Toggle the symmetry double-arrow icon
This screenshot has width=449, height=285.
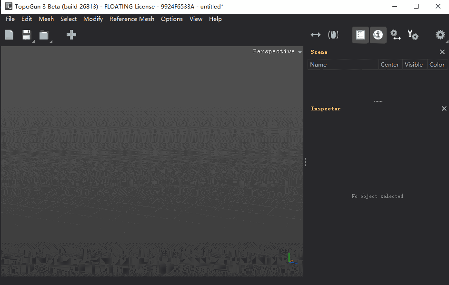click(x=316, y=35)
